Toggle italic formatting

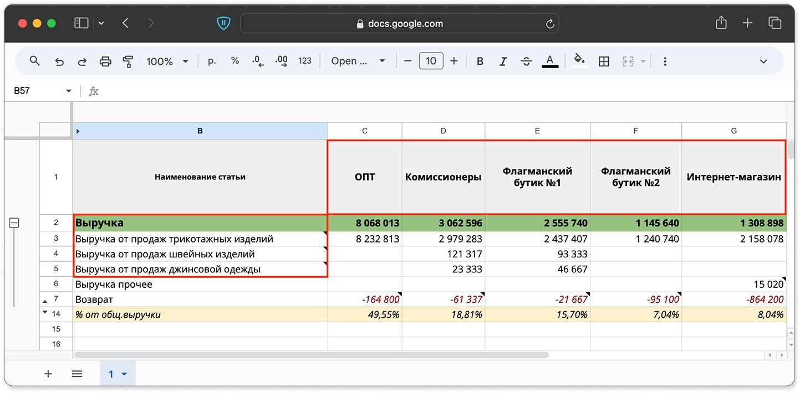pyautogui.click(x=503, y=61)
